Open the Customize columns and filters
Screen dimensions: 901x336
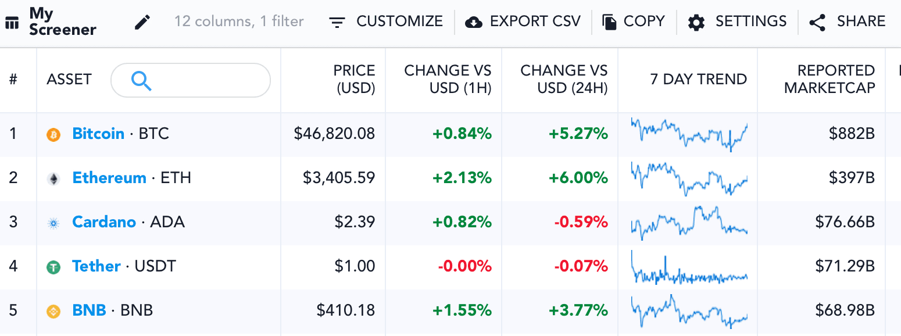386,22
